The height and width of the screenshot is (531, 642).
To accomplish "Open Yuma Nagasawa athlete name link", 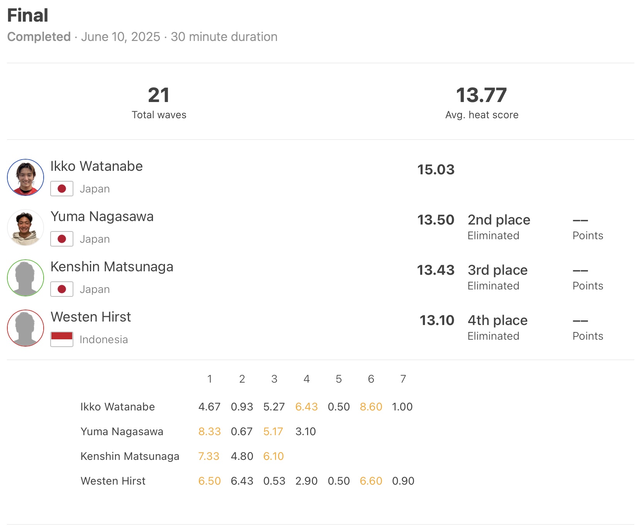I will [102, 216].
